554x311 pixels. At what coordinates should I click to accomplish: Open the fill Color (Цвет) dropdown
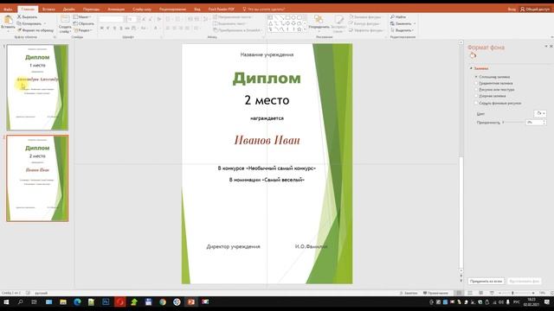coord(540,113)
